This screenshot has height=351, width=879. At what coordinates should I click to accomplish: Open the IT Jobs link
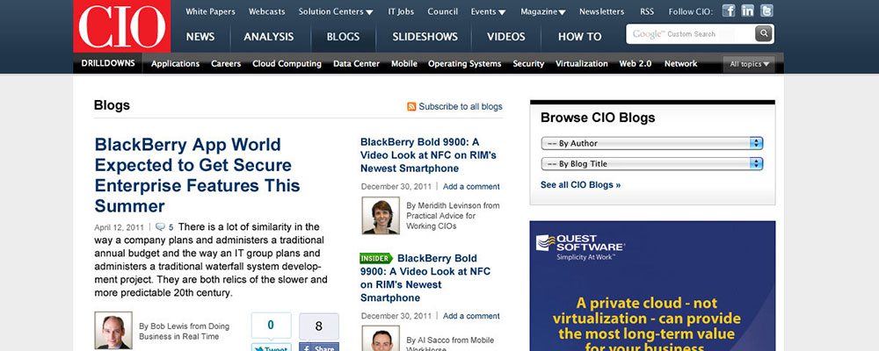401,11
